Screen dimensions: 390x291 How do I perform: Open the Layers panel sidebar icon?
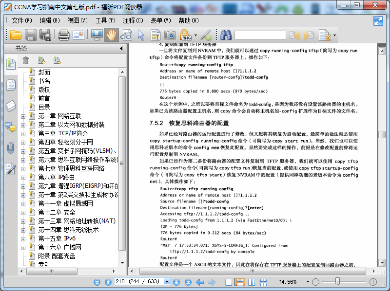11,106
